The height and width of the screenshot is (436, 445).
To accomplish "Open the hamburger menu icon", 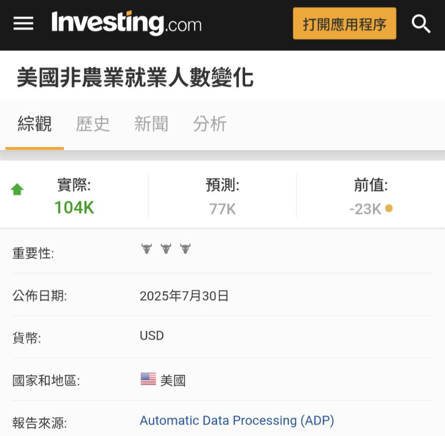I will [23, 24].
